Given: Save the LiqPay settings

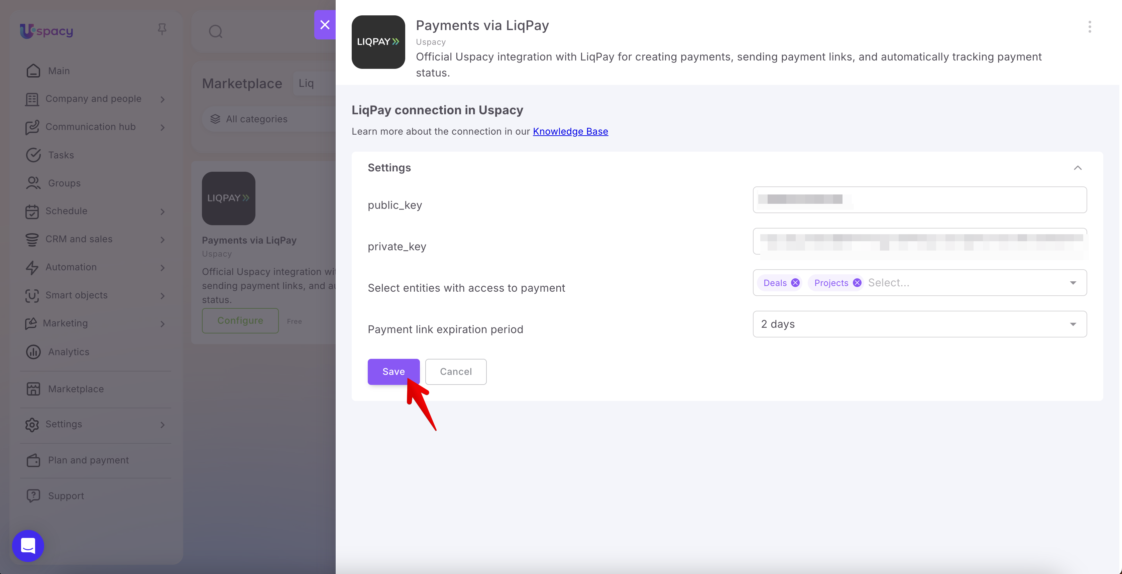Looking at the screenshot, I should tap(393, 372).
